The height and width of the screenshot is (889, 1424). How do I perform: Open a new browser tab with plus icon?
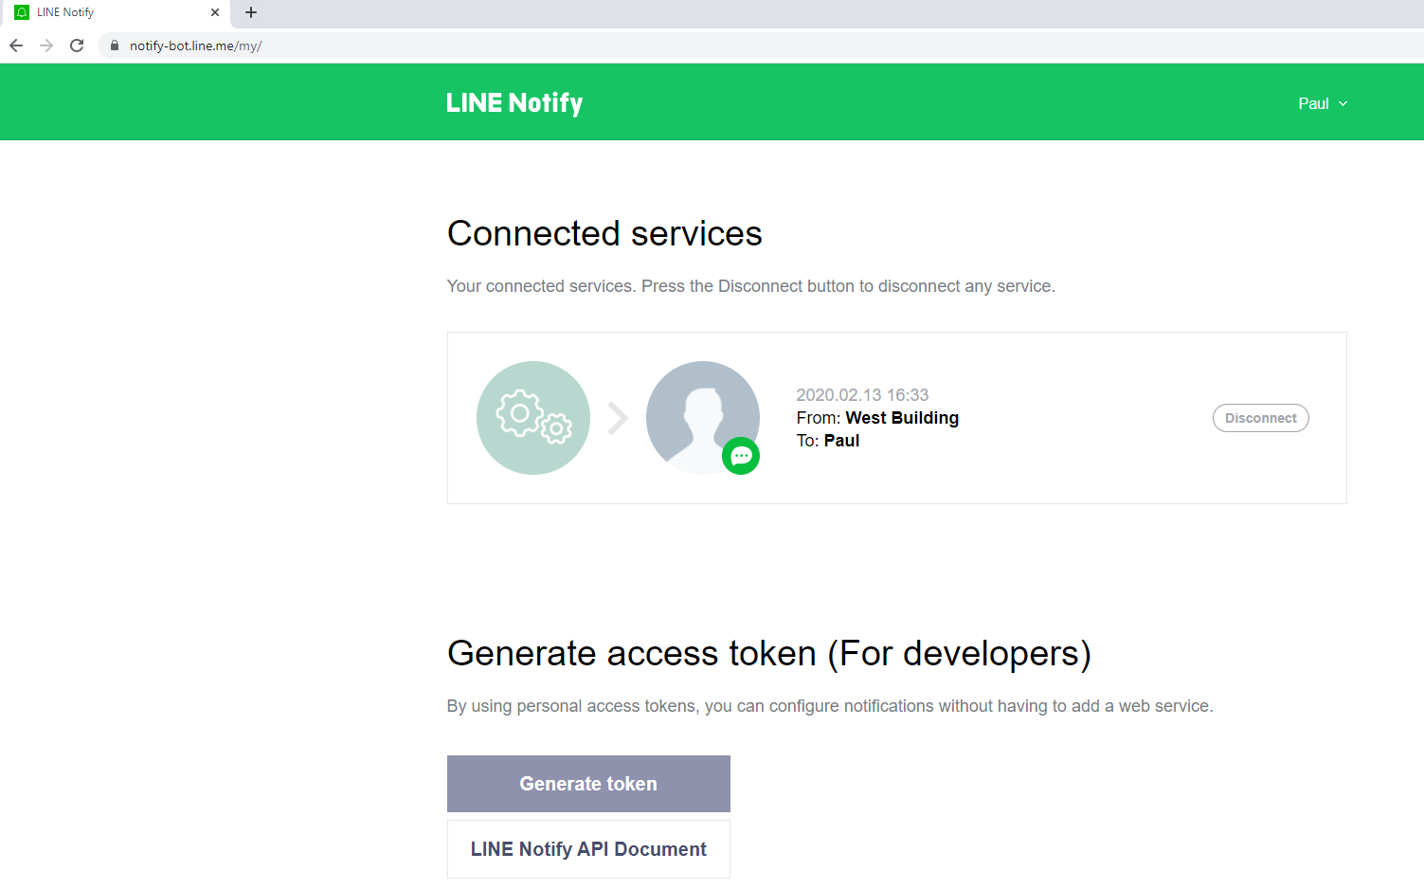251,12
